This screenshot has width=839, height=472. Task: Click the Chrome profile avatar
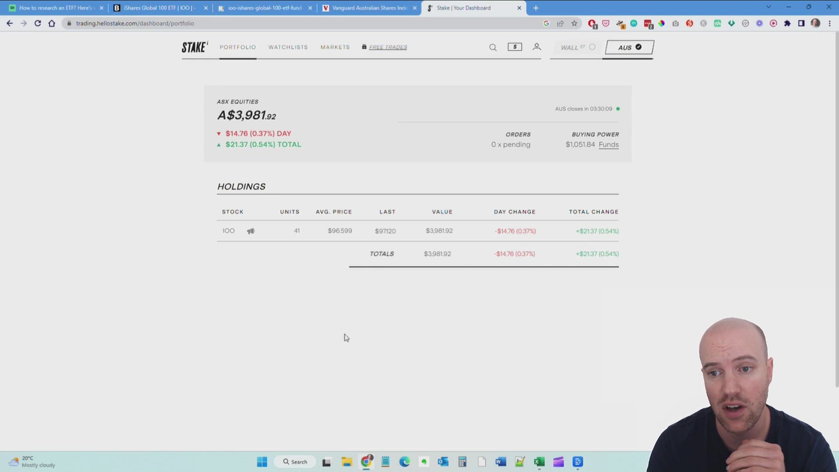tap(815, 23)
